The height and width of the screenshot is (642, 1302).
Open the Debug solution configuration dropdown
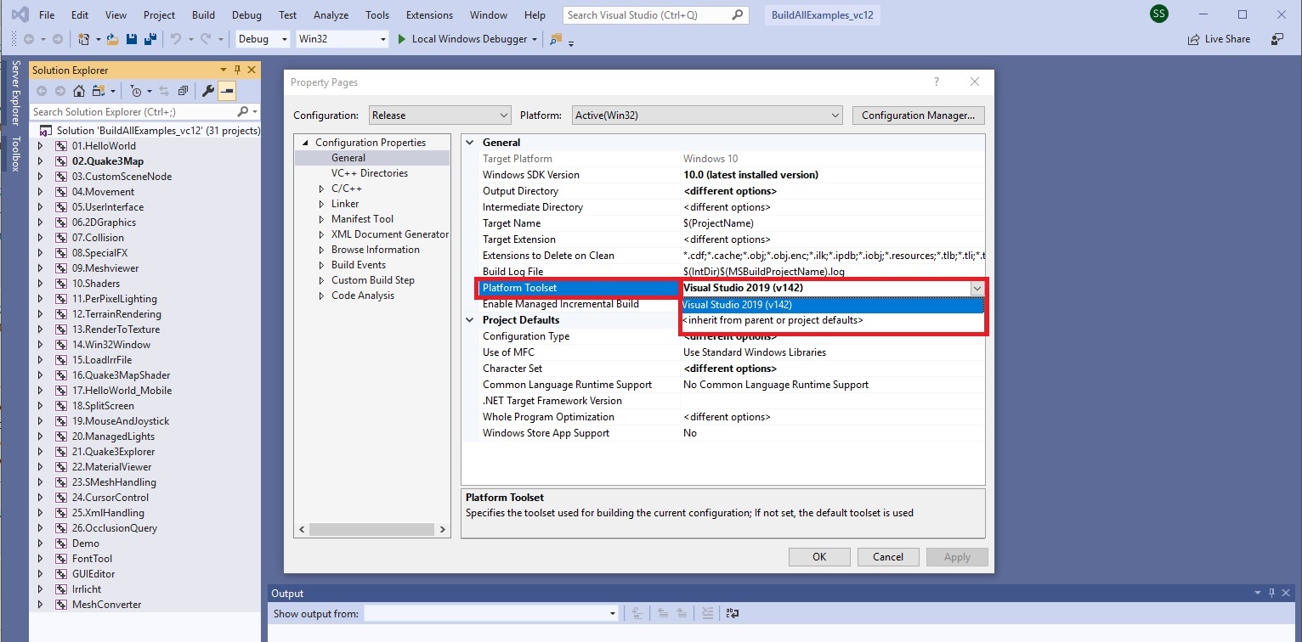click(x=263, y=39)
